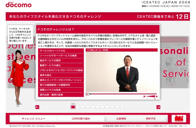Click the 'CSRの取り組み' bottom tab
Viewport: 196px width, 128px height.
[81, 119]
